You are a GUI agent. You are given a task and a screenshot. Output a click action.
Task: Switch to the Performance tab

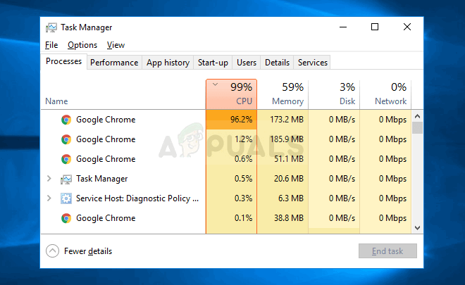pyautogui.click(x=114, y=63)
